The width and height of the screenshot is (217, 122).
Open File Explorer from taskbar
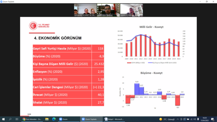point(47,119)
